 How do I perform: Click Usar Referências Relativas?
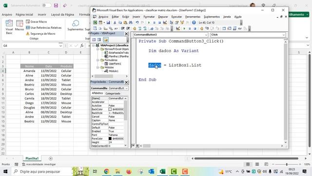(44, 27)
